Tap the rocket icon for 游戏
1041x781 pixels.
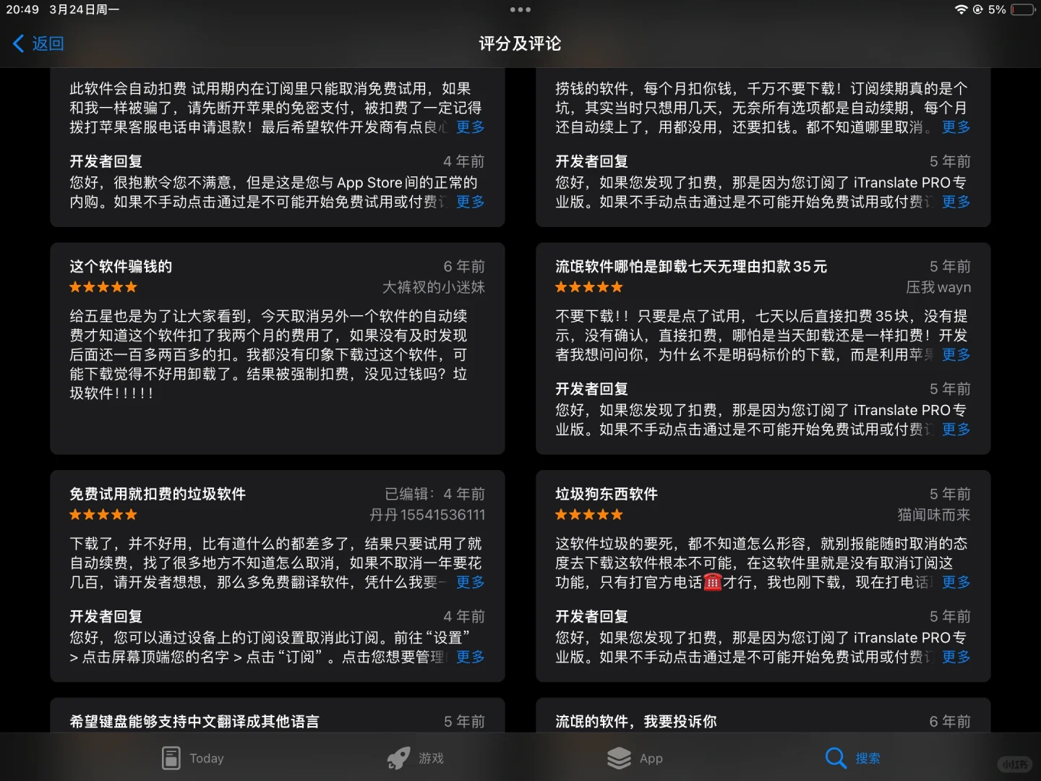tap(398, 757)
